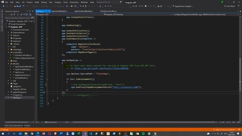Click the Solution Explorer properties wrench icon
Screen dimensions: 242x136
coord(30,14)
